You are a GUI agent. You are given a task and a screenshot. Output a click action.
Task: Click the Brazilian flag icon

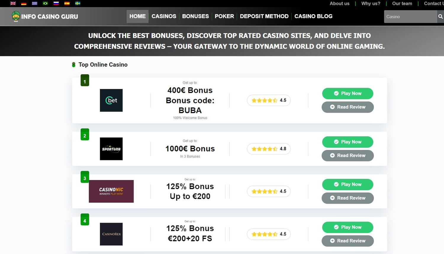(45, 3)
